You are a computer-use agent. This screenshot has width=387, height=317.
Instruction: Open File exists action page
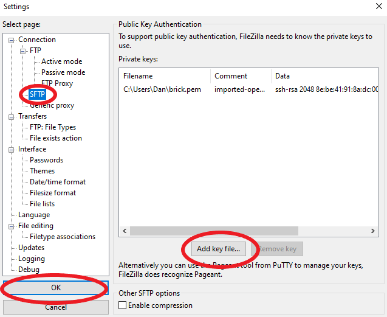[56, 138]
